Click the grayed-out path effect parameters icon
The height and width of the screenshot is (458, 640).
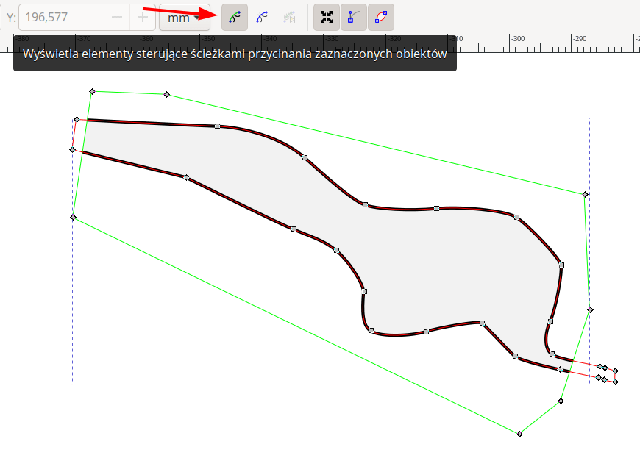[289, 17]
